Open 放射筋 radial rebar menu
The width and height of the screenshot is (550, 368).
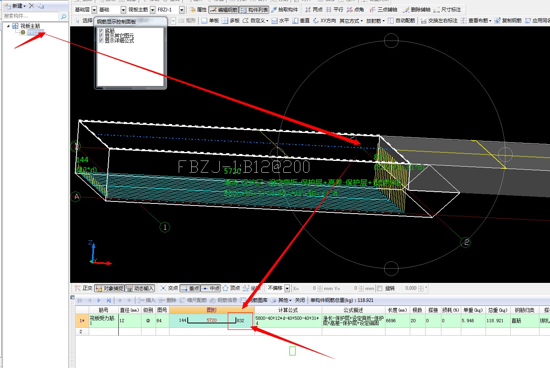[x=375, y=20]
